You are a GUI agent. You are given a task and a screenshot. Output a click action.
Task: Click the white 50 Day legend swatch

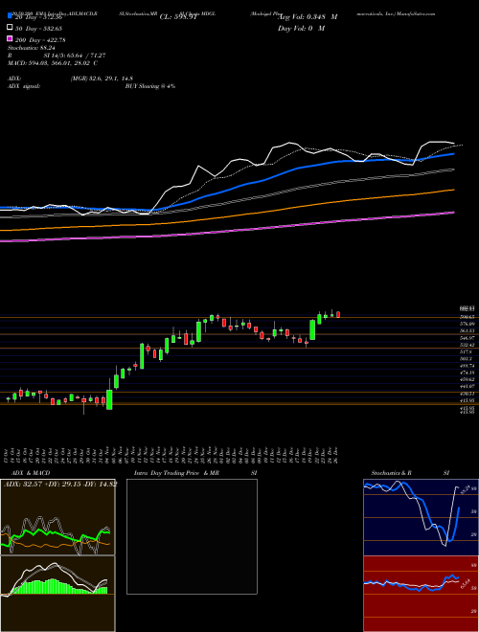pos(10,28)
